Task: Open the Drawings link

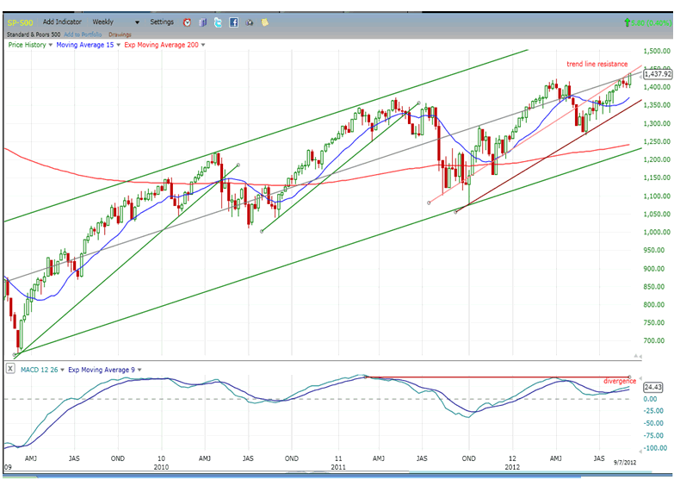Action: tap(120, 34)
